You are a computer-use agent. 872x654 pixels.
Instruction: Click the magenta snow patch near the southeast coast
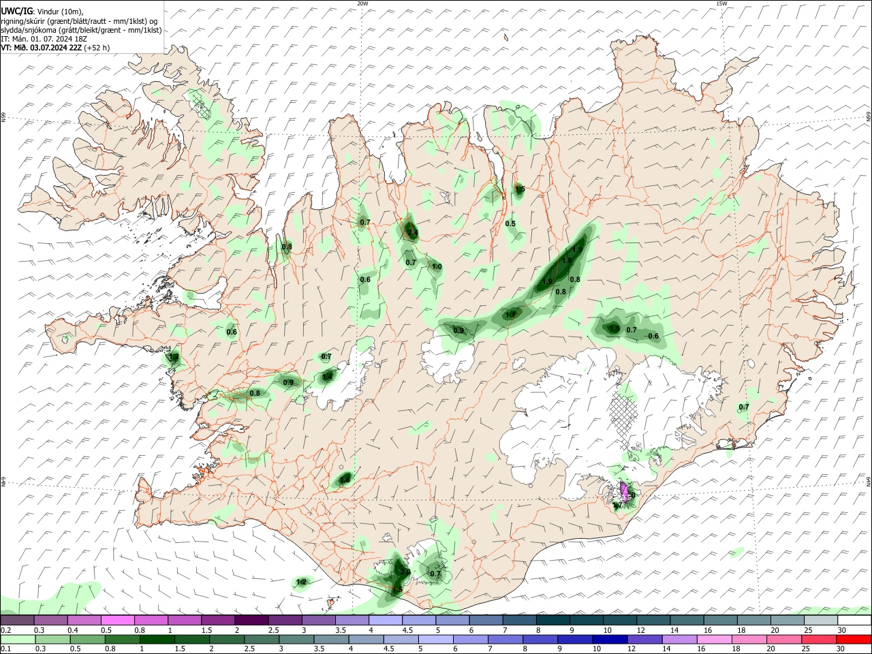[625, 490]
